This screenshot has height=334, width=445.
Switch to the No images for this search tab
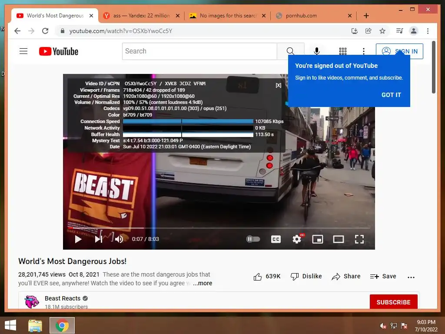tap(228, 16)
